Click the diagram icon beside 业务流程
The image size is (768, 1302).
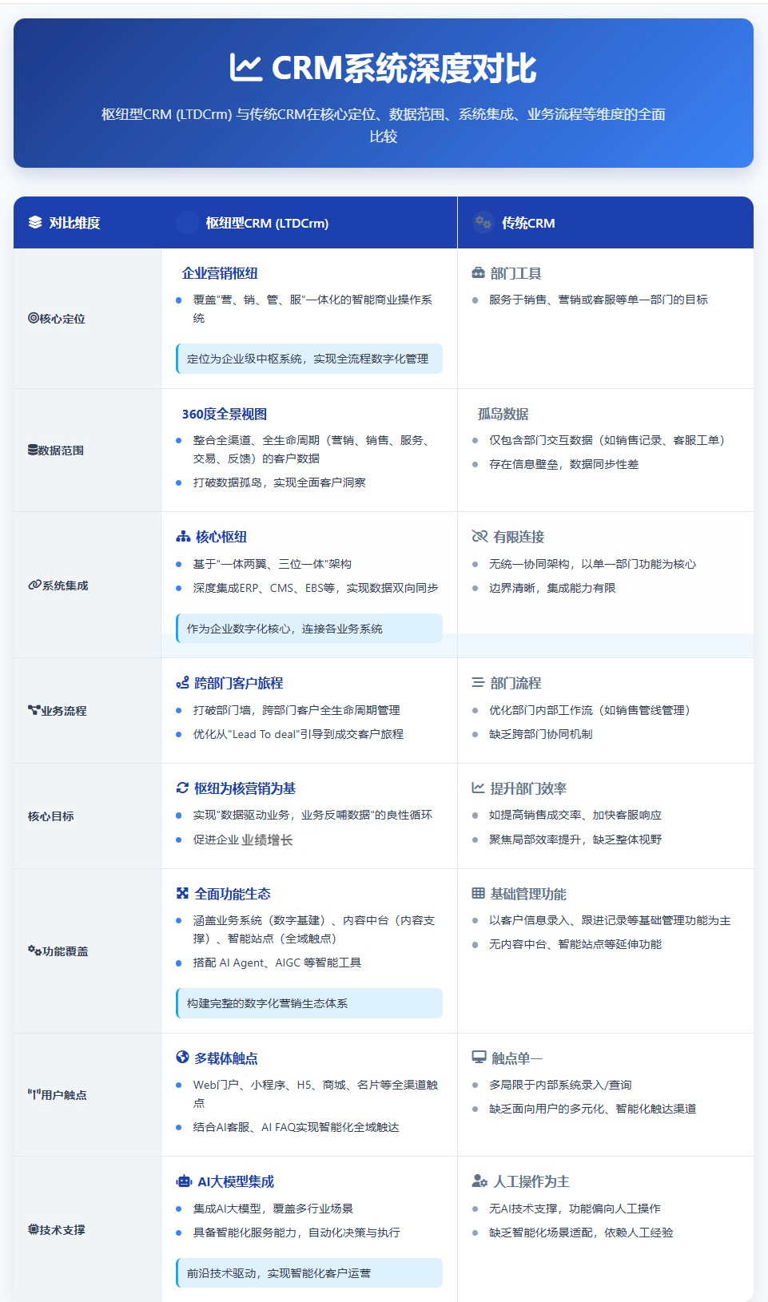pos(34,710)
